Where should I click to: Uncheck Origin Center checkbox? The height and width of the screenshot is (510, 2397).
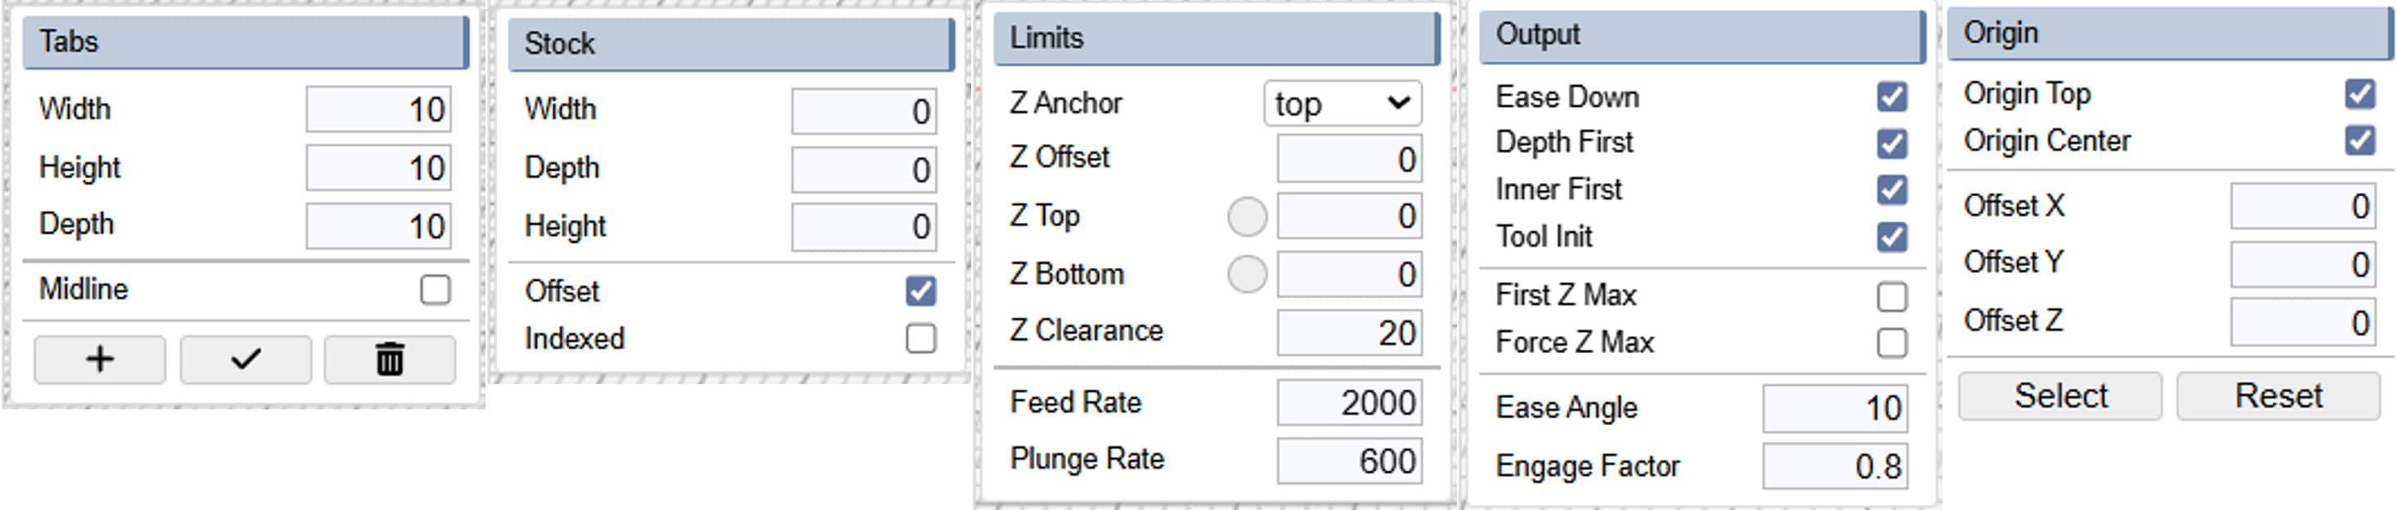tap(2359, 141)
